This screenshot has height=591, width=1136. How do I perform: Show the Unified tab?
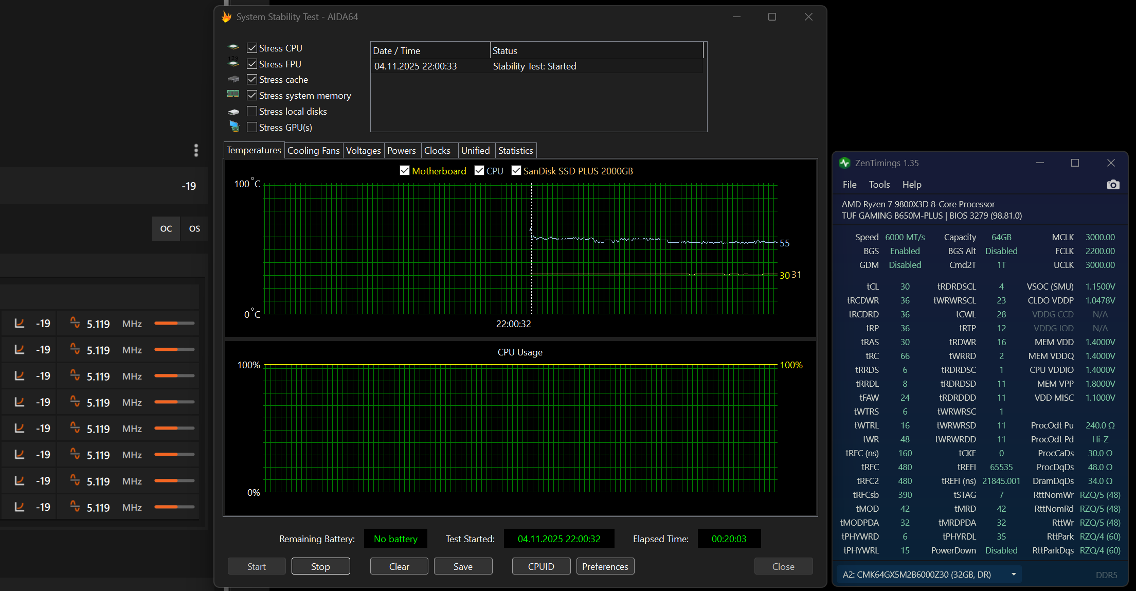[x=476, y=151]
